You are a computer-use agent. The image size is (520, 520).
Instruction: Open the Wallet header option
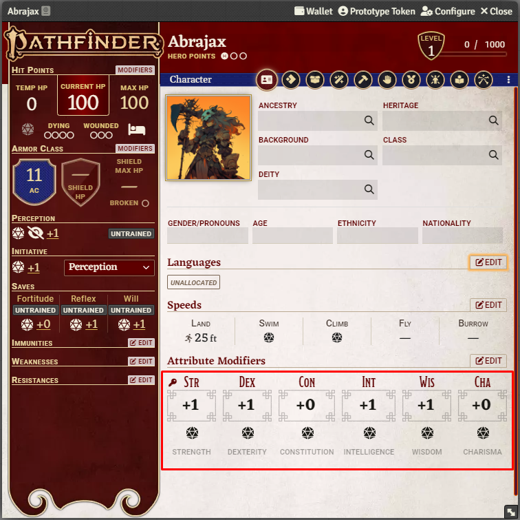coord(314,11)
